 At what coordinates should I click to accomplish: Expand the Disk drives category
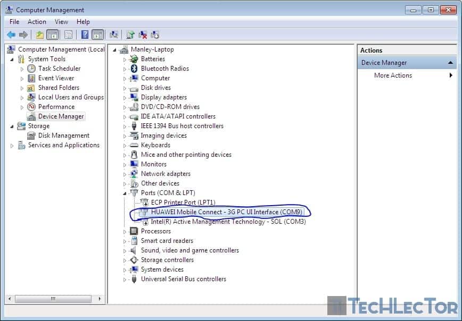(x=125, y=88)
